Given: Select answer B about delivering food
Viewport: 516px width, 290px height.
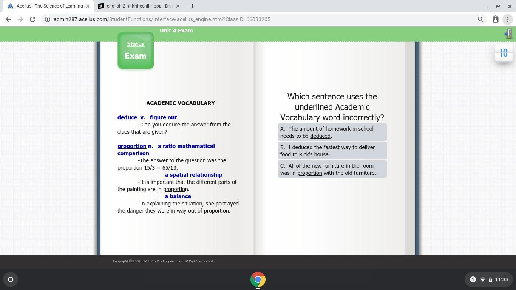Looking at the screenshot, I should (332, 151).
